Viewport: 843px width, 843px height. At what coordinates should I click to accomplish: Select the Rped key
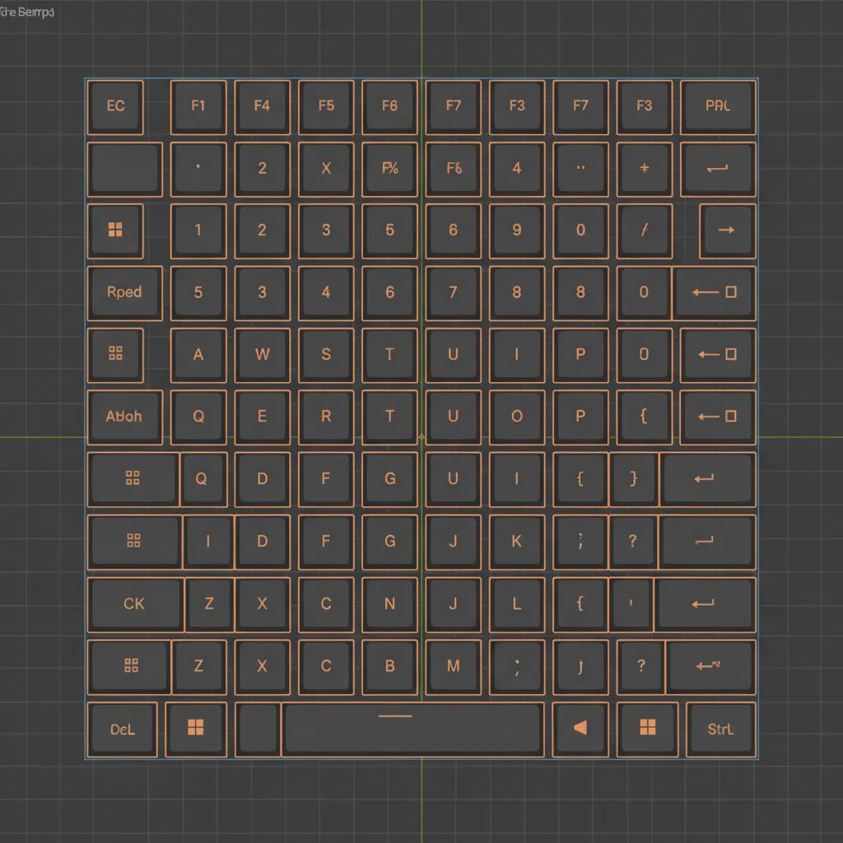(124, 293)
